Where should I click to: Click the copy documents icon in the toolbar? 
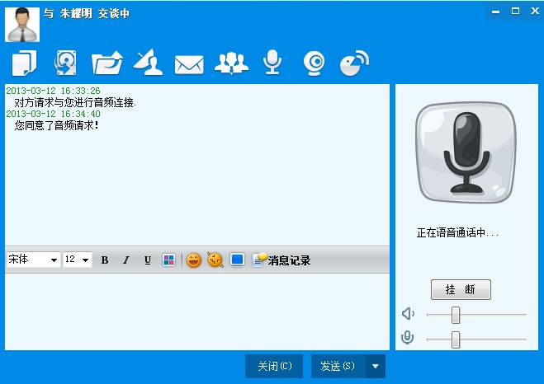click(x=24, y=63)
